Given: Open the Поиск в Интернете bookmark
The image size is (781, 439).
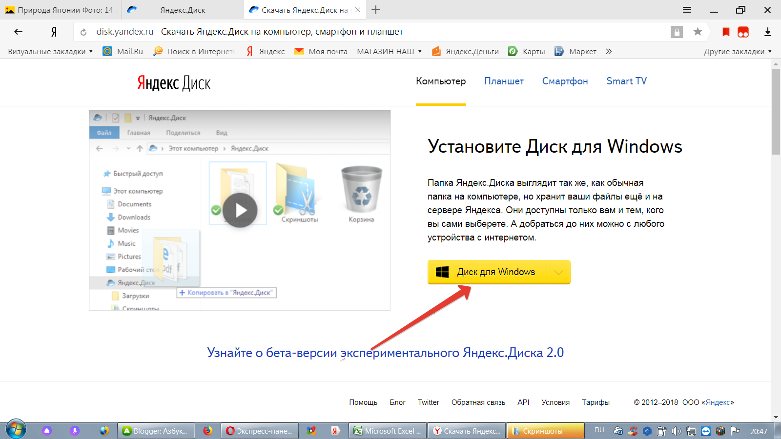Looking at the screenshot, I should (194, 51).
